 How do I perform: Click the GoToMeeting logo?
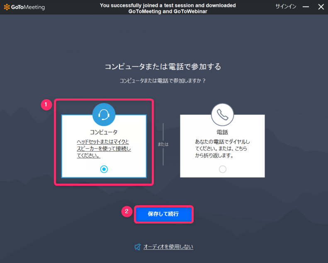[24, 7]
